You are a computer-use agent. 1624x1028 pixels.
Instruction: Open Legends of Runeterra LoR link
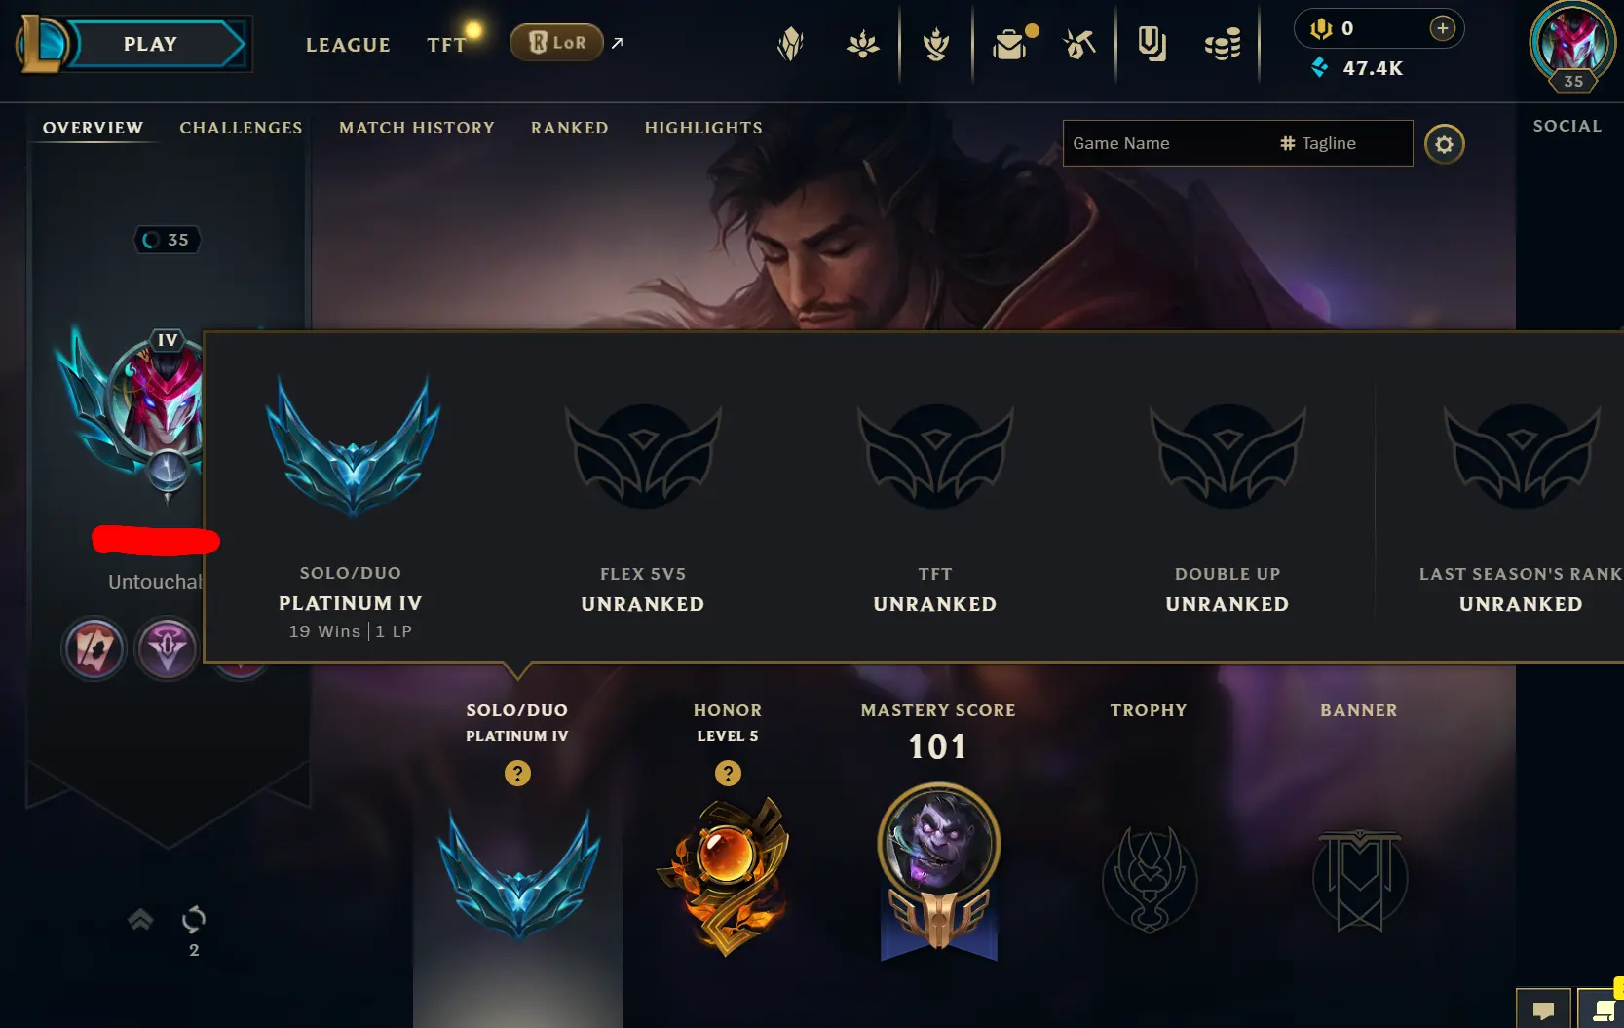click(x=557, y=43)
